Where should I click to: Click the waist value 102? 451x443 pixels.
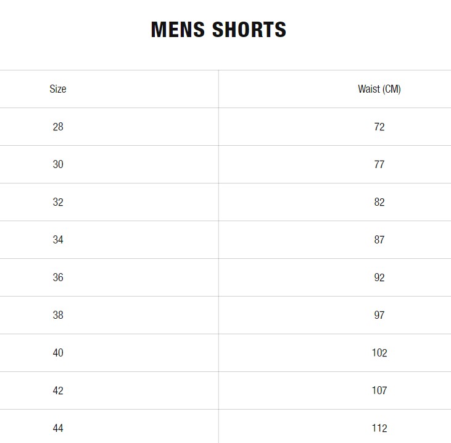(x=379, y=353)
